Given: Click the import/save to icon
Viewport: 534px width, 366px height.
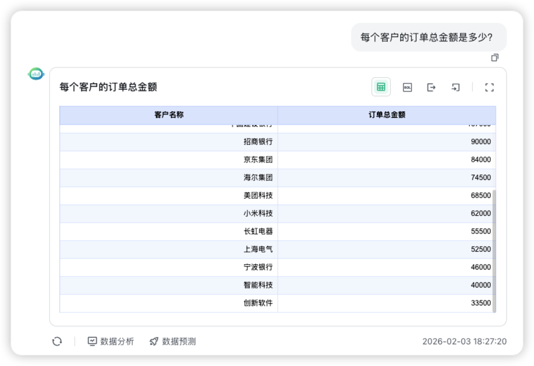Looking at the screenshot, I should coord(455,87).
